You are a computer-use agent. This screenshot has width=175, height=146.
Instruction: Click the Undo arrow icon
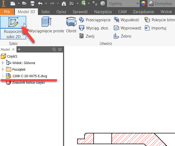click(x=40, y=4)
